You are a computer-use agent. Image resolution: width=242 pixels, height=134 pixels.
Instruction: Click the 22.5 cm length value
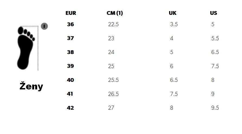(x=113, y=24)
